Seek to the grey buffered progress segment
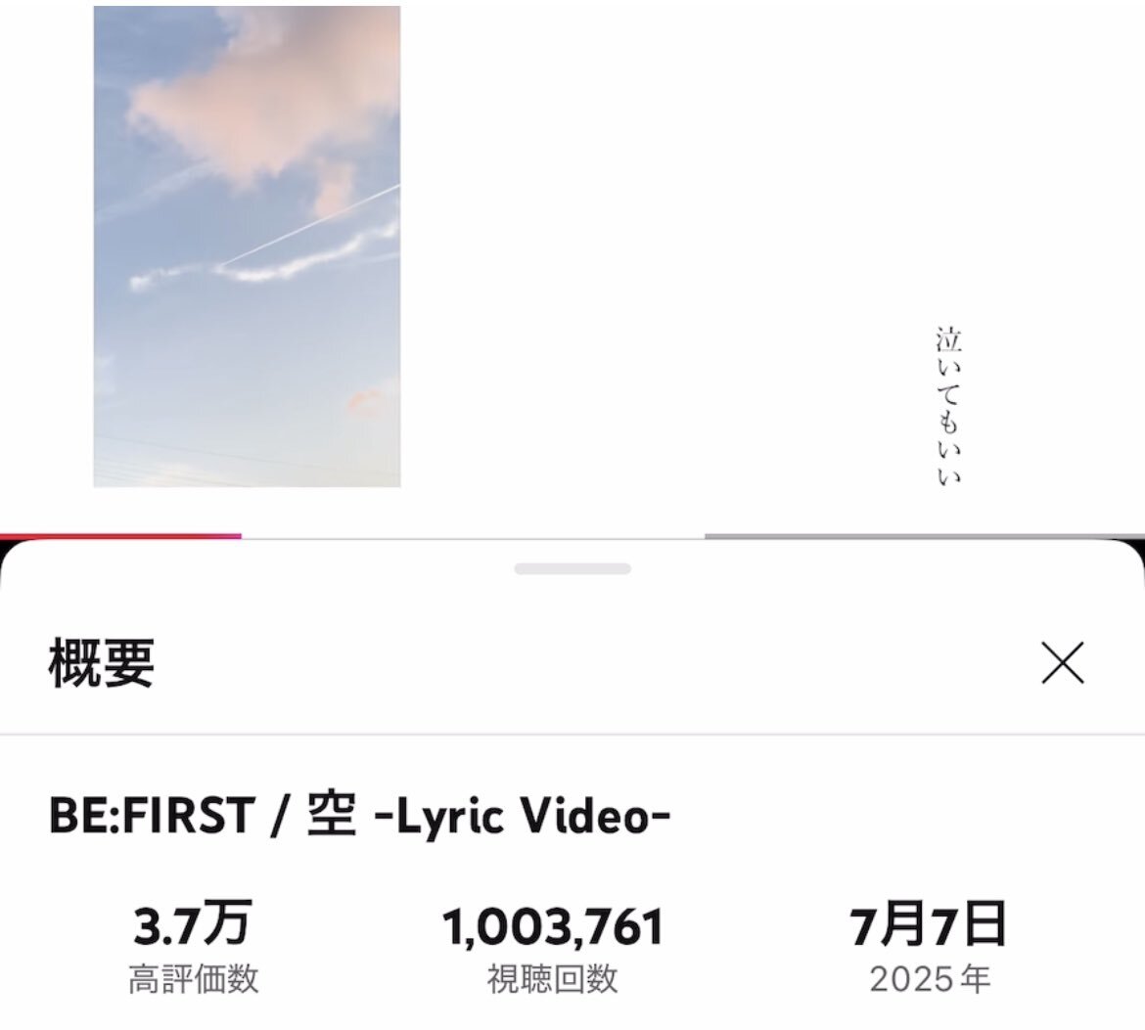Image resolution: width=1145 pixels, height=1030 pixels. [925, 537]
